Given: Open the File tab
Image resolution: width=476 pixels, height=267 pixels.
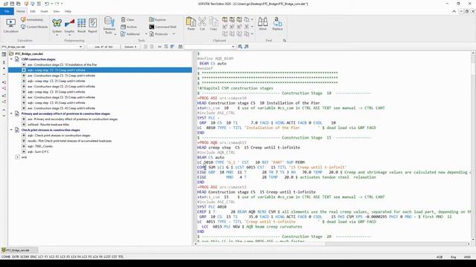Looking at the screenshot, I should point(7,11).
